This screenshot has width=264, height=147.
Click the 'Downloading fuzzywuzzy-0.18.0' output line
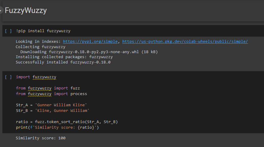click(89, 52)
